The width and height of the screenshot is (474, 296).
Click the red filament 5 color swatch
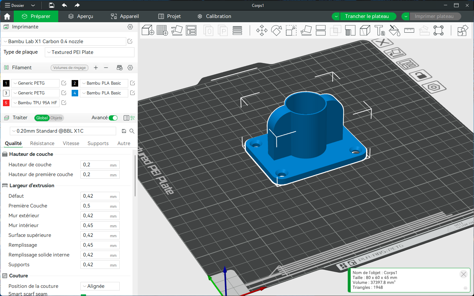coord(6,103)
